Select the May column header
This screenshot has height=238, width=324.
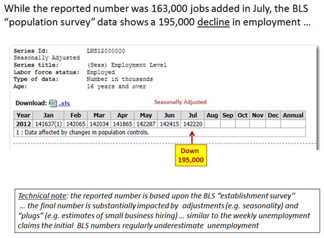(146, 115)
